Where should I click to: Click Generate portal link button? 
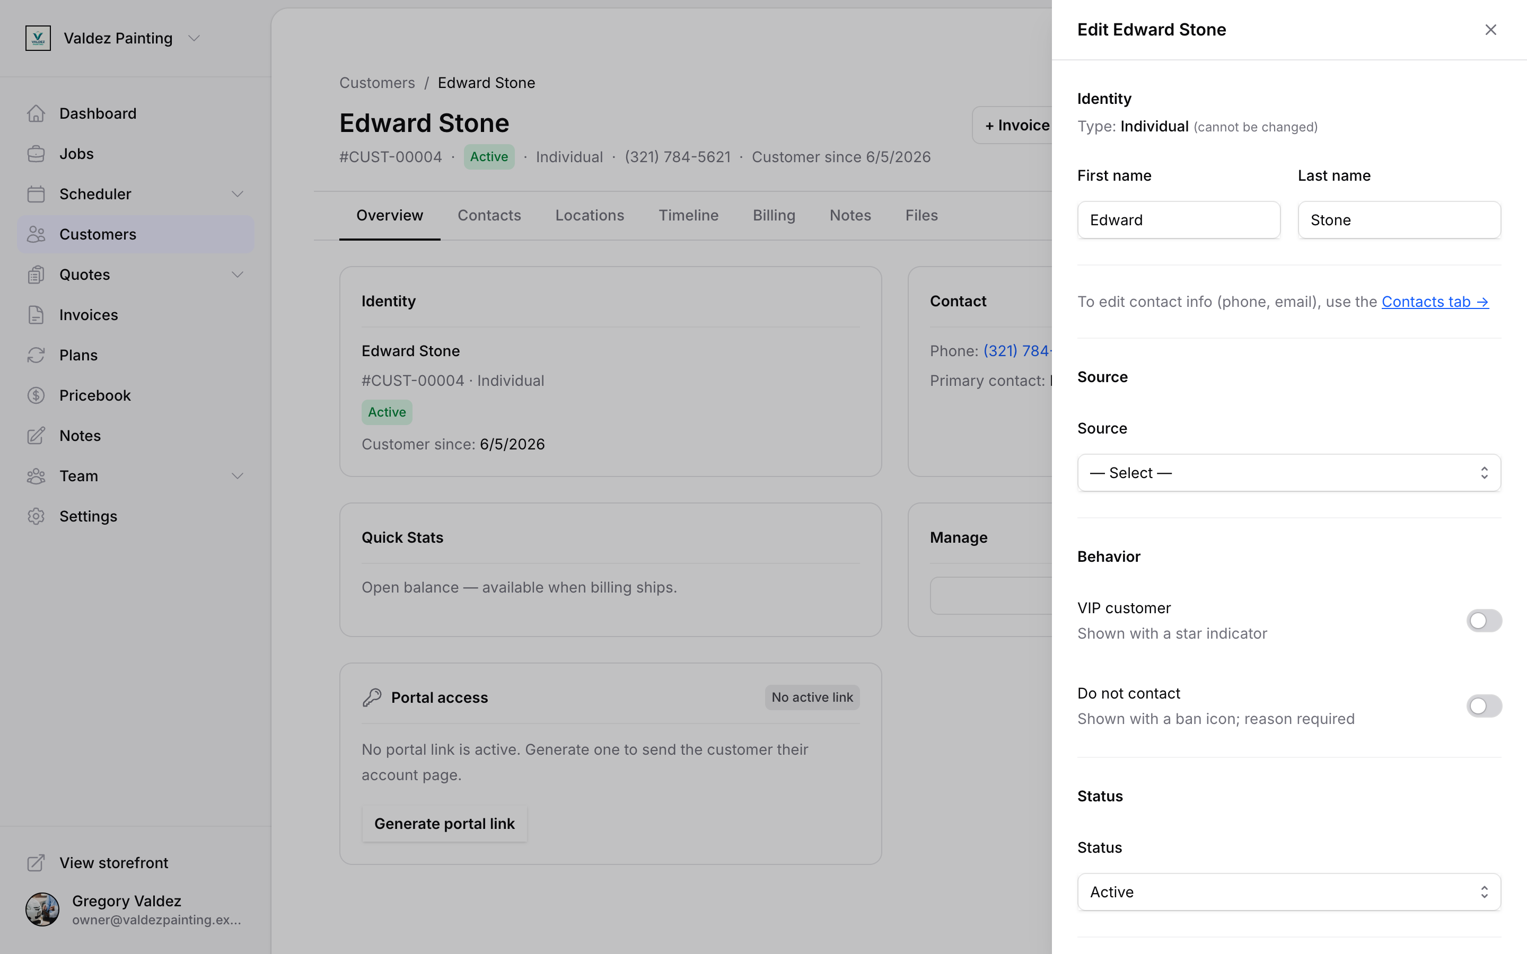tap(444, 824)
